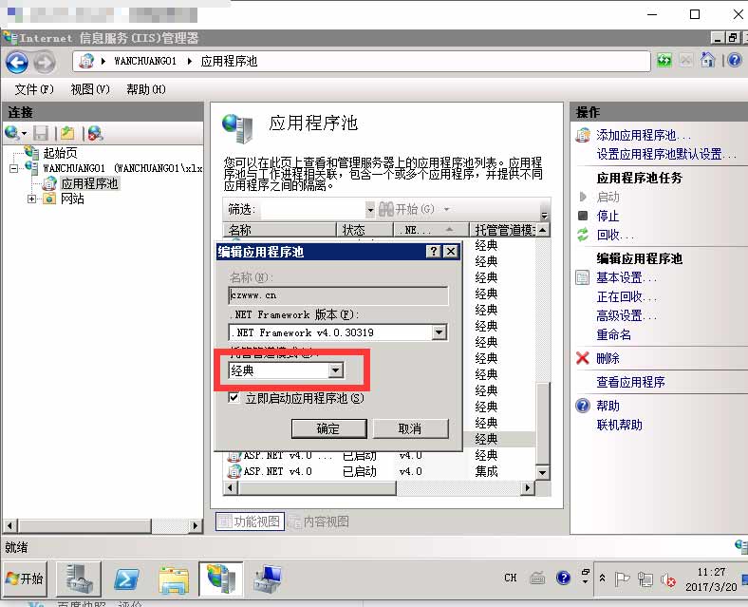Screen dimensions: 748x607
Task: Click the pool list horizontal scrollbar right arrow
Action: point(527,487)
